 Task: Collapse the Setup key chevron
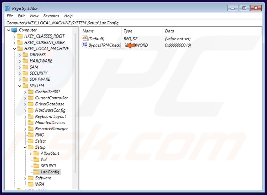(25, 147)
